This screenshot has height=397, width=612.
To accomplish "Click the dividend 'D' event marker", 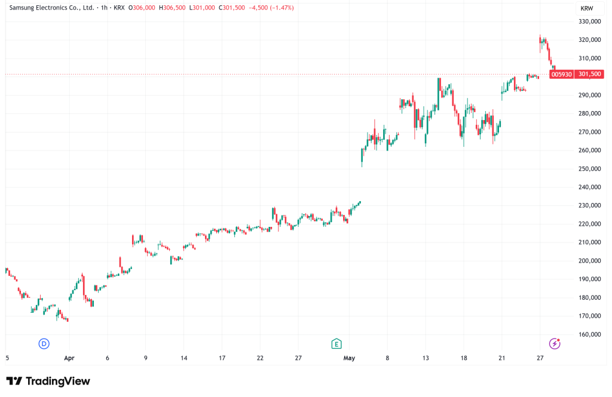I will click(x=44, y=344).
